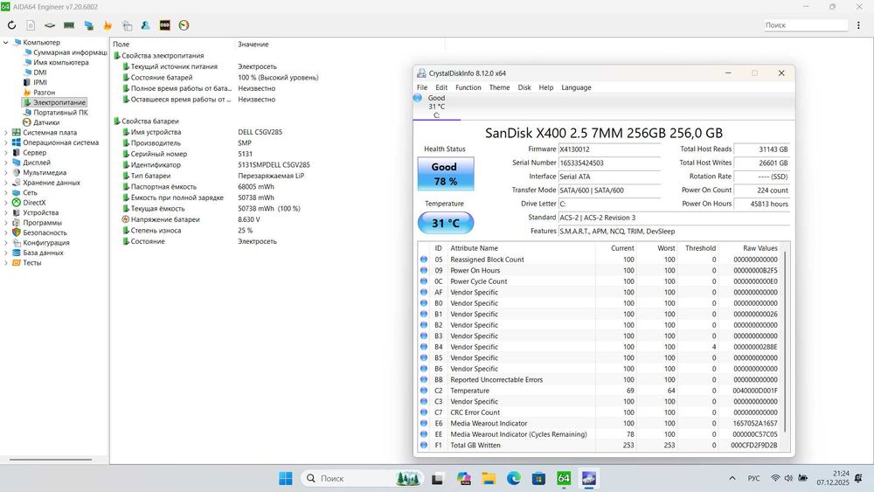Expand the Тесты tree node
The height and width of the screenshot is (492, 874).
(5, 263)
